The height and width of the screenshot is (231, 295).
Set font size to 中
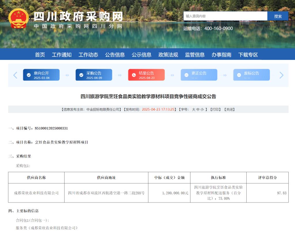pos(198,109)
